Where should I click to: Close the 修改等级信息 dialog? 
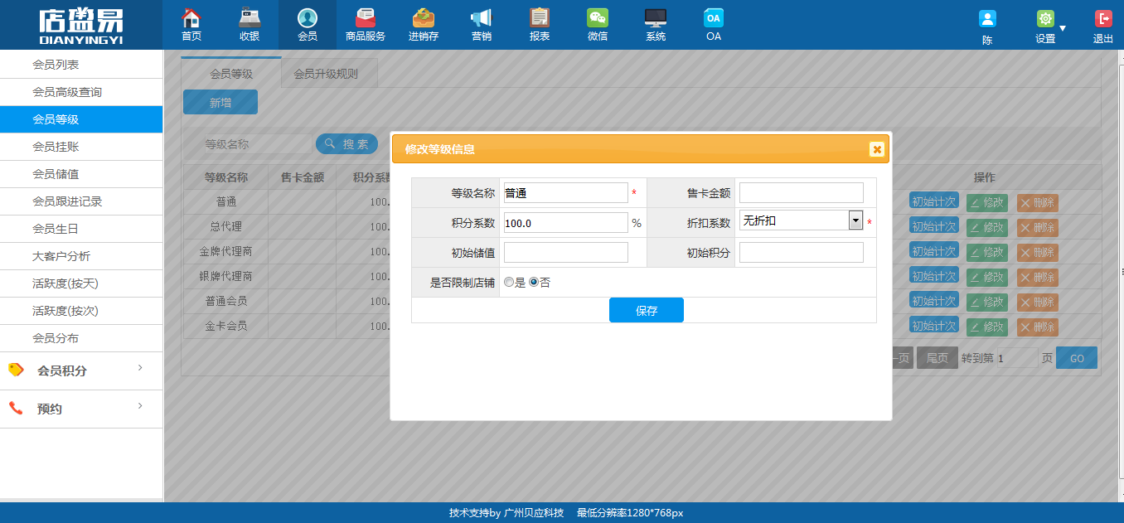[x=877, y=149]
